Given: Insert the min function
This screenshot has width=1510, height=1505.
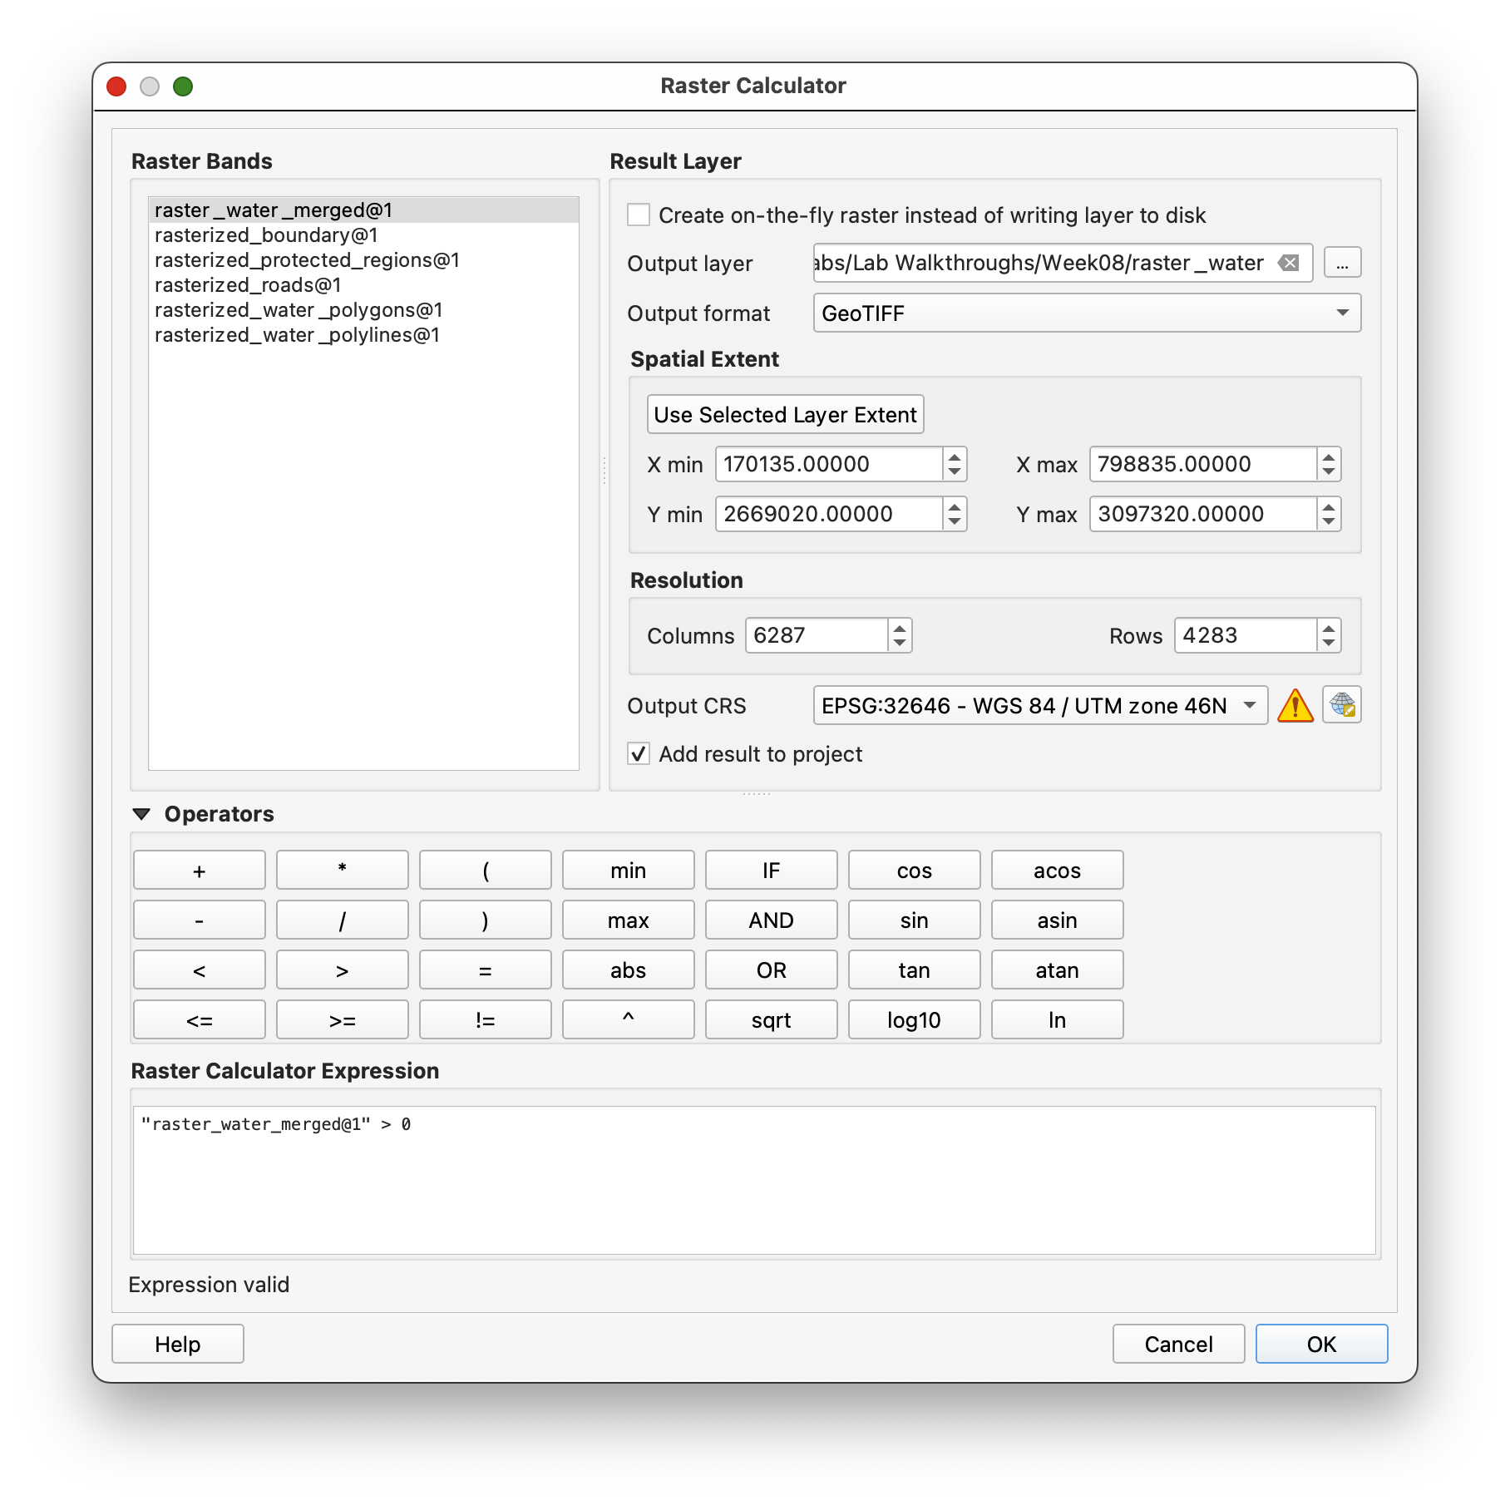Looking at the screenshot, I should click(x=629, y=871).
